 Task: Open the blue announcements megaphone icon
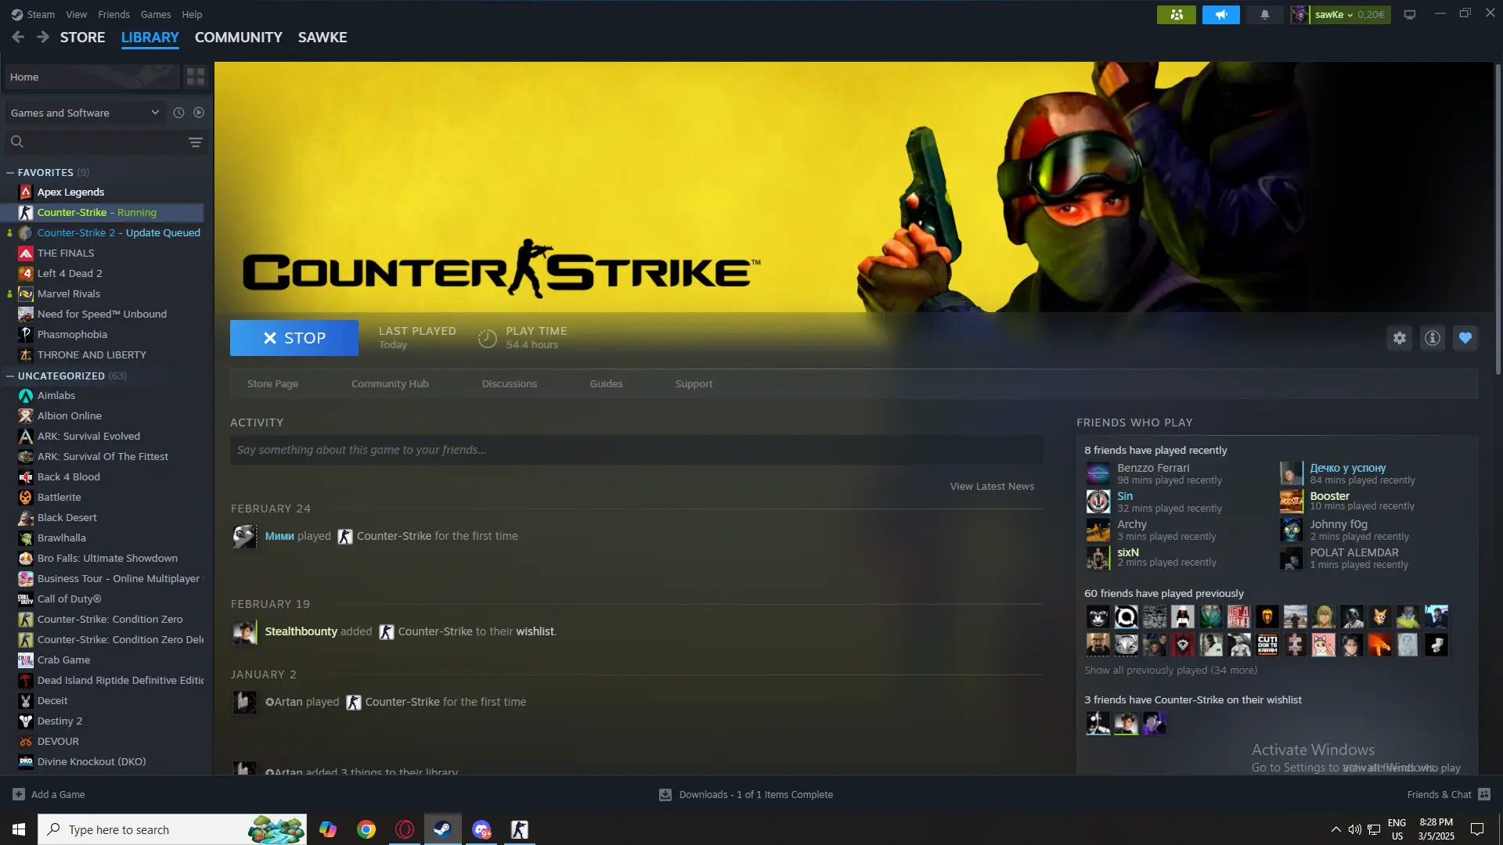click(x=1220, y=14)
